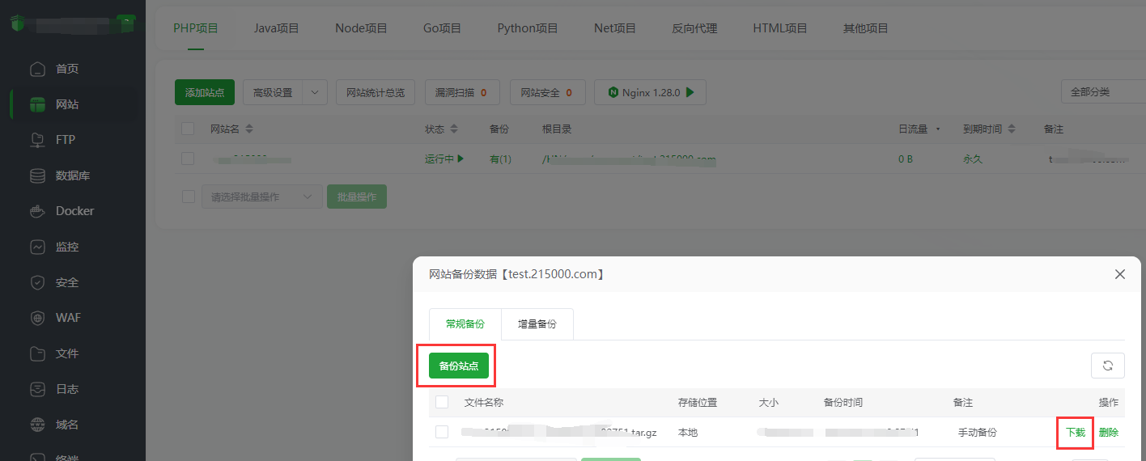Viewport: 1146px width, 461px height.
Task: Open the 监控 monitoring icon
Action: coord(37,247)
